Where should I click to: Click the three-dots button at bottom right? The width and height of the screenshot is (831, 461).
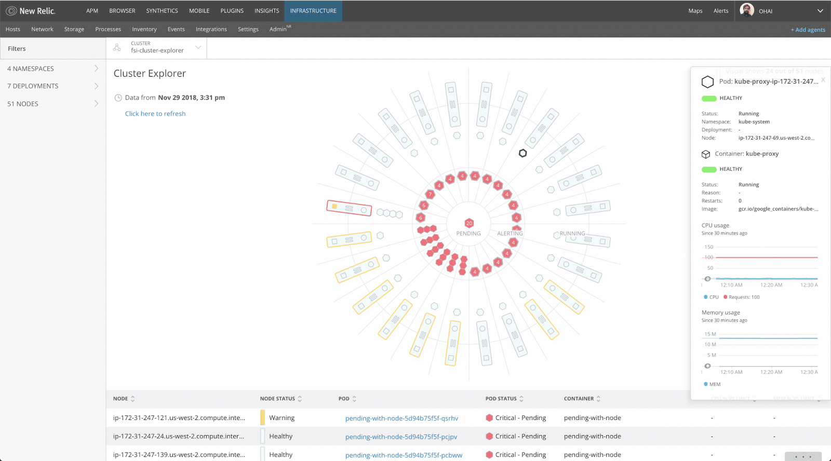point(803,456)
